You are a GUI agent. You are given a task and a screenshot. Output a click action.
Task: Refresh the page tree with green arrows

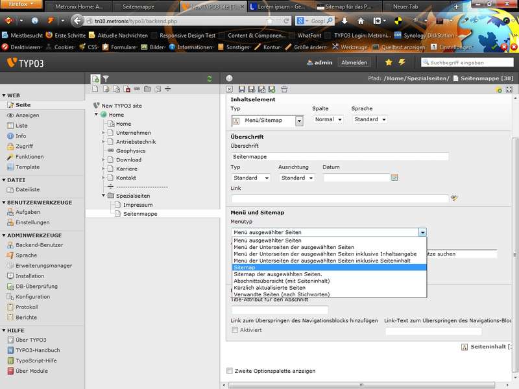pyautogui.click(x=209, y=78)
